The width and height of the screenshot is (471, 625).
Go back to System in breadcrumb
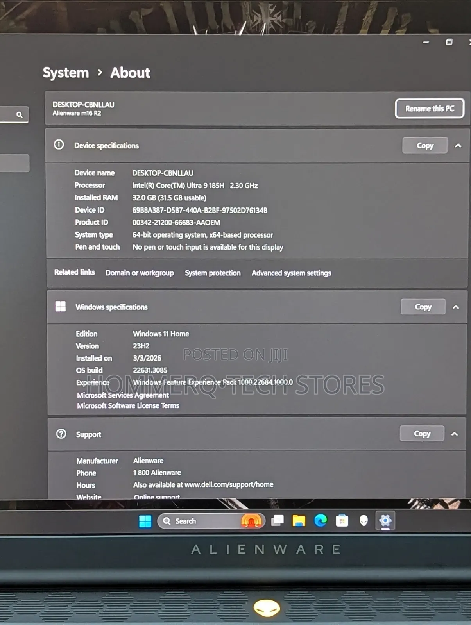66,73
